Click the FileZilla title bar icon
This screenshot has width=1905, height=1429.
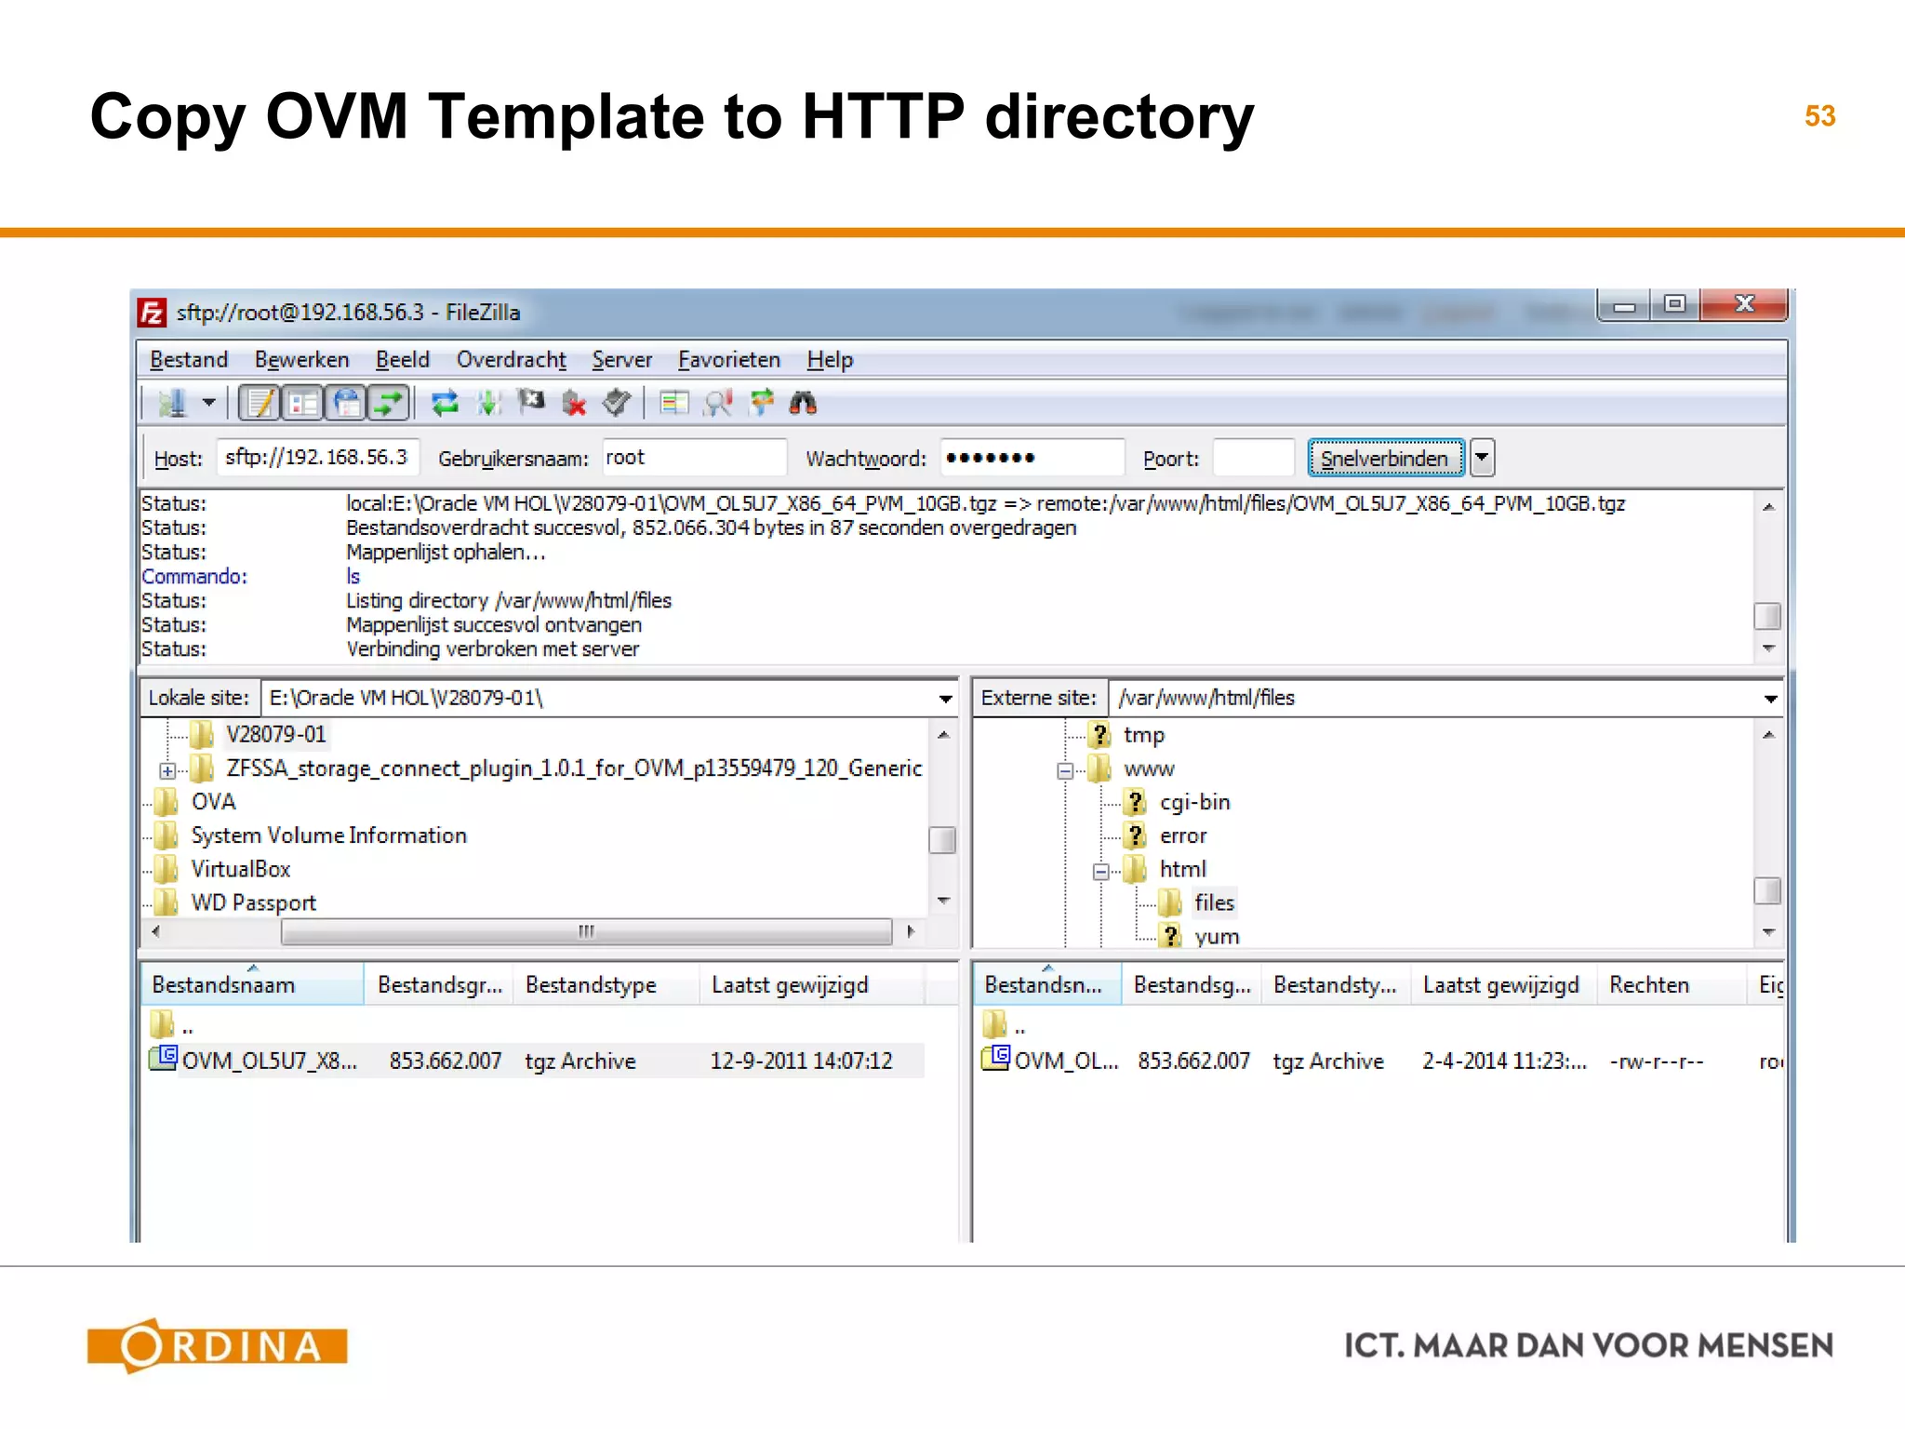(x=152, y=313)
